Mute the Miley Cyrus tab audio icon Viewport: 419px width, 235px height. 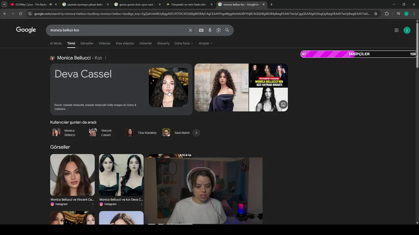(50, 4)
